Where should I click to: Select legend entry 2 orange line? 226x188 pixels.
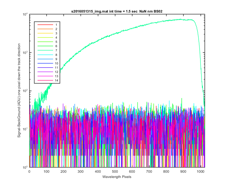pyautogui.click(x=45, y=29)
